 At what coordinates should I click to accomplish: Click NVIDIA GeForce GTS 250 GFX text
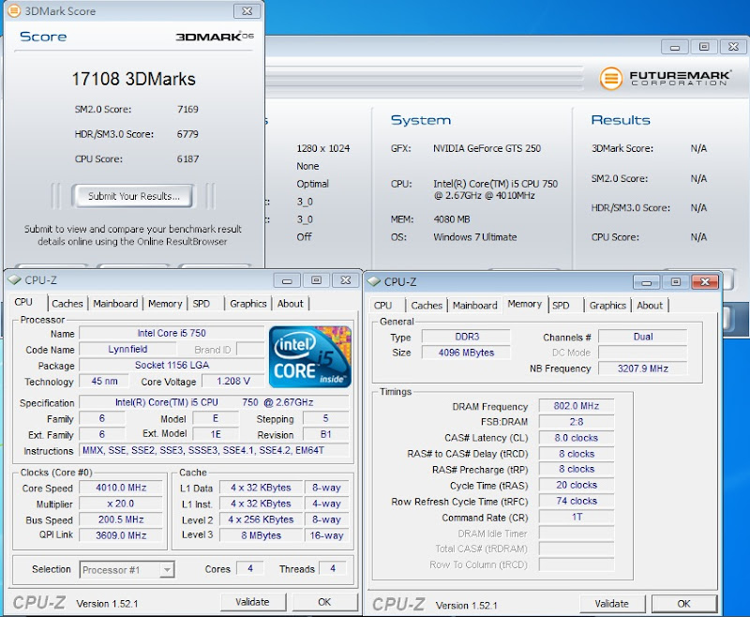pyautogui.click(x=487, y=149)
